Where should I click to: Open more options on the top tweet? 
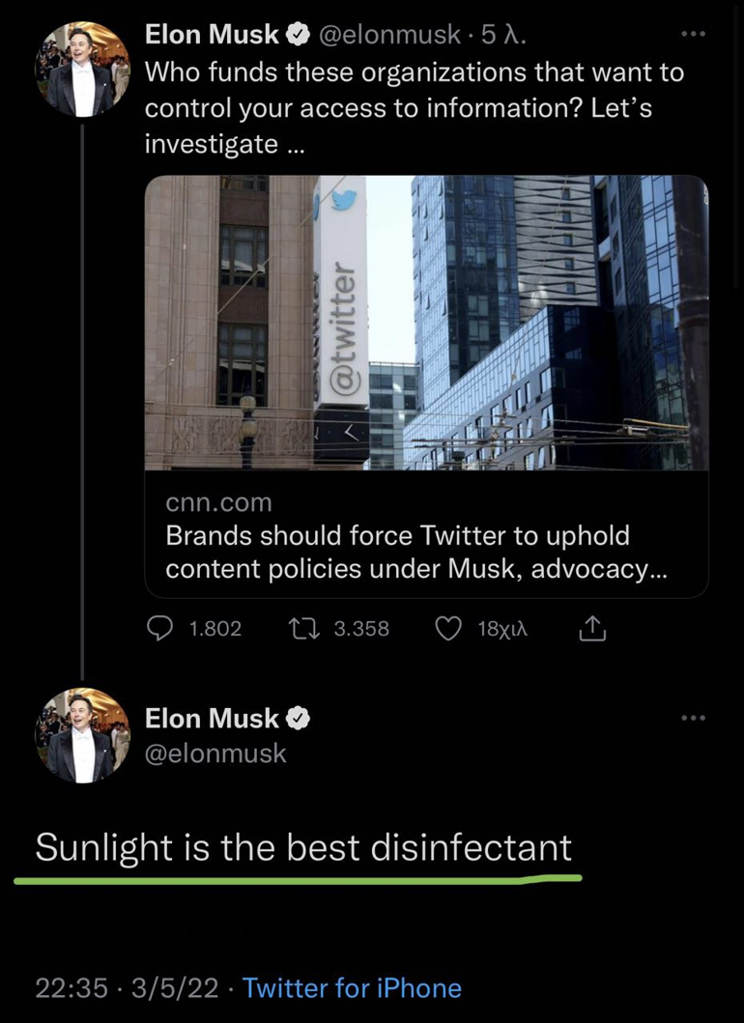[x=693, y=35]
